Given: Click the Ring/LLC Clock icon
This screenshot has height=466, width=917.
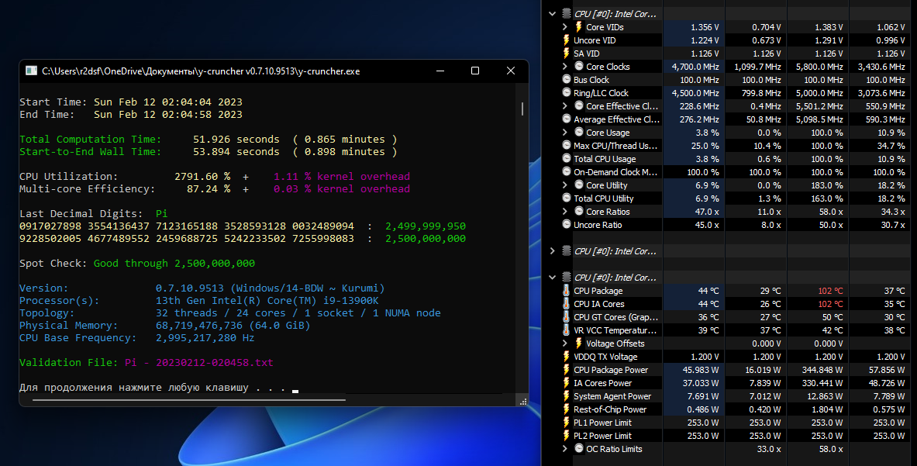Looking at the screenshot, I should point(566,92).
